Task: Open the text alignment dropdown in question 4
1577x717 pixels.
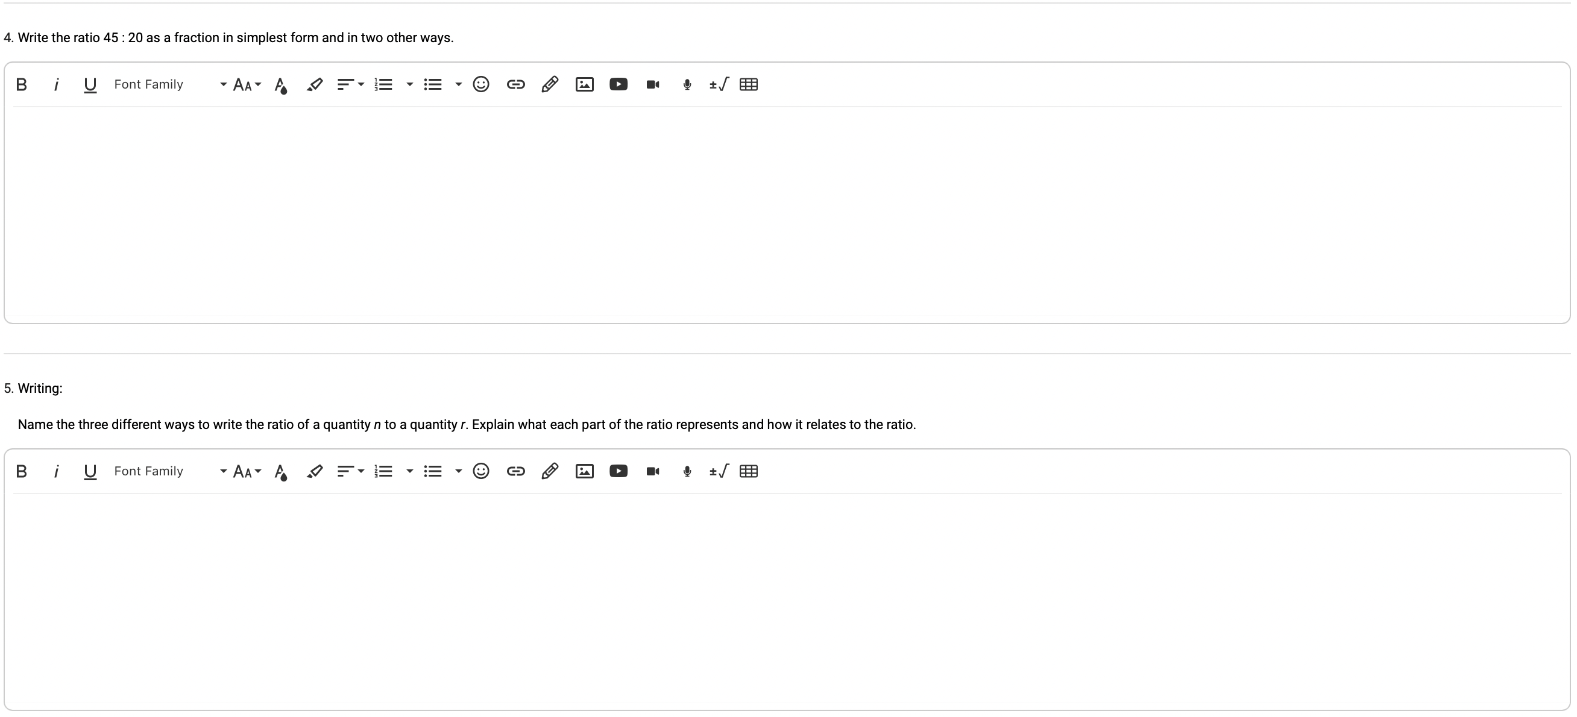Action: click(360, 84)
